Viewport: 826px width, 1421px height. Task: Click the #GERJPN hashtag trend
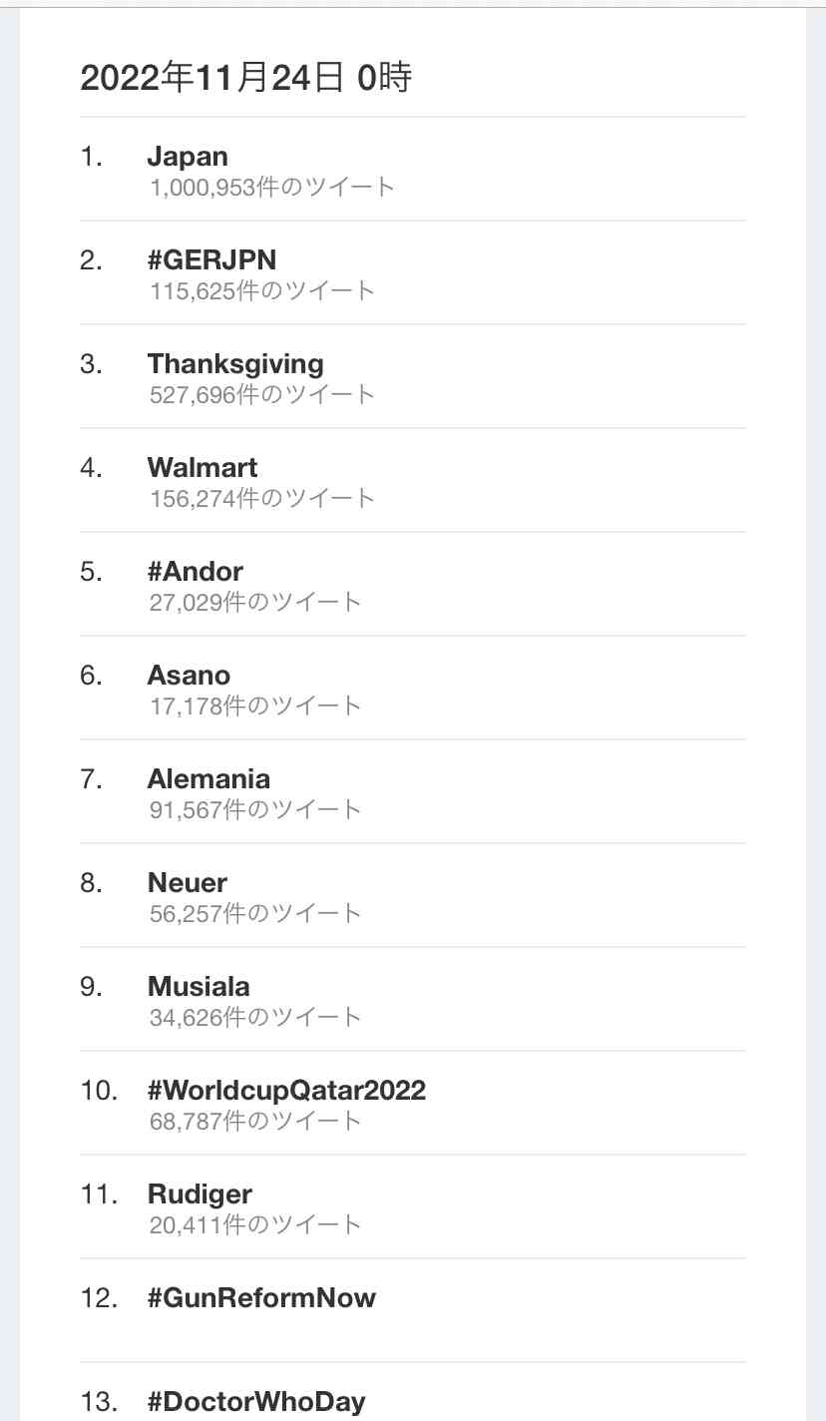click(208, 259)
